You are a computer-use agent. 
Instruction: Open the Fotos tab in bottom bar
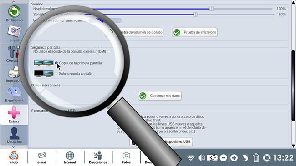126,157
